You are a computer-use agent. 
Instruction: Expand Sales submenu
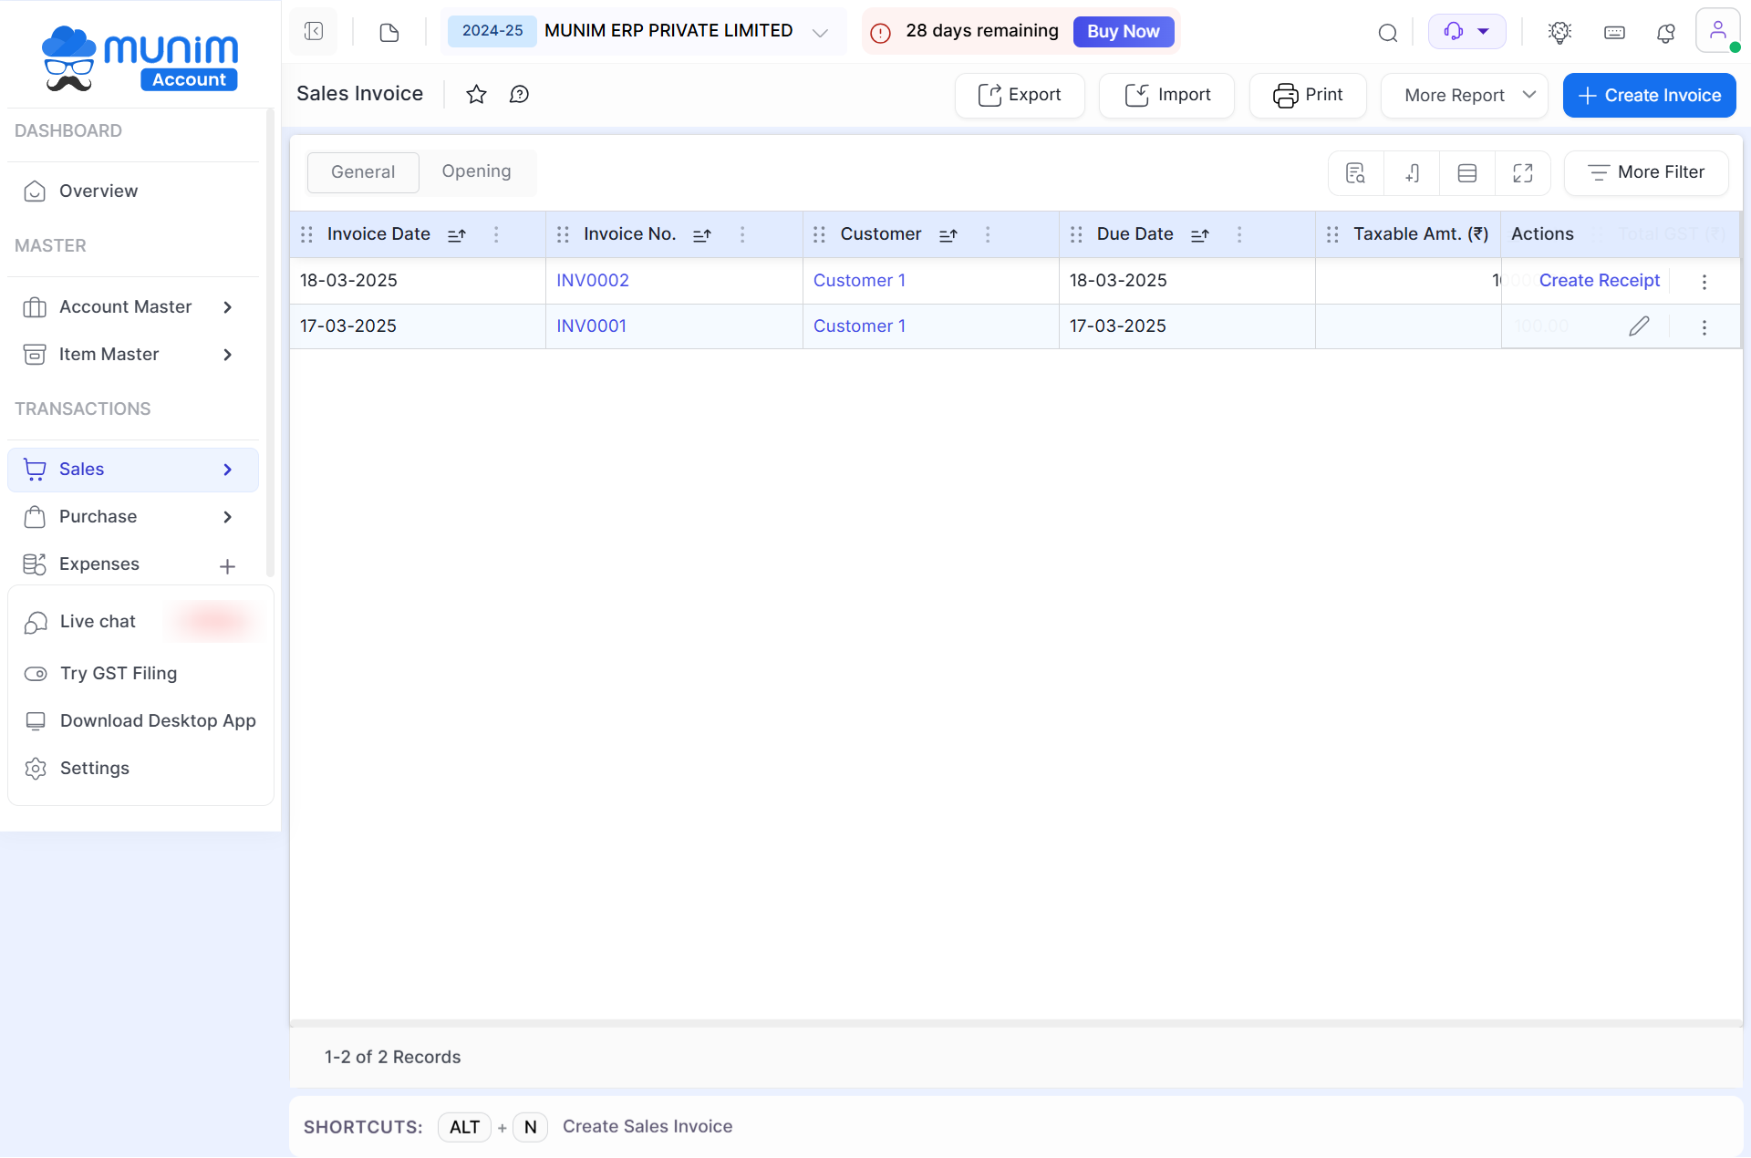click(228, 470)
